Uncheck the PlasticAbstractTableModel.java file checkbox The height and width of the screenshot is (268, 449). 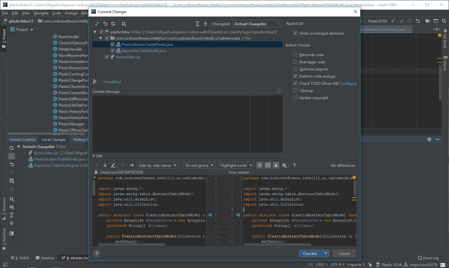pyautogui.click(x=113, y=44)
